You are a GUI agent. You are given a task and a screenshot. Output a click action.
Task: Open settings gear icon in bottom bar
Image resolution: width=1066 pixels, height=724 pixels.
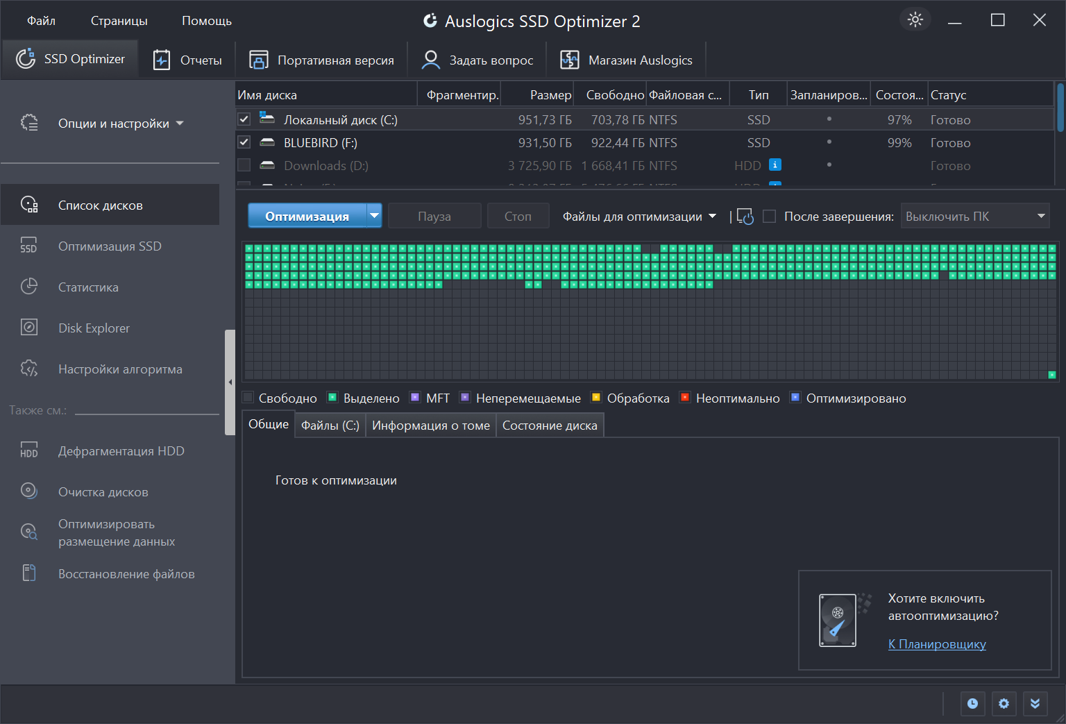point(1004,704)
